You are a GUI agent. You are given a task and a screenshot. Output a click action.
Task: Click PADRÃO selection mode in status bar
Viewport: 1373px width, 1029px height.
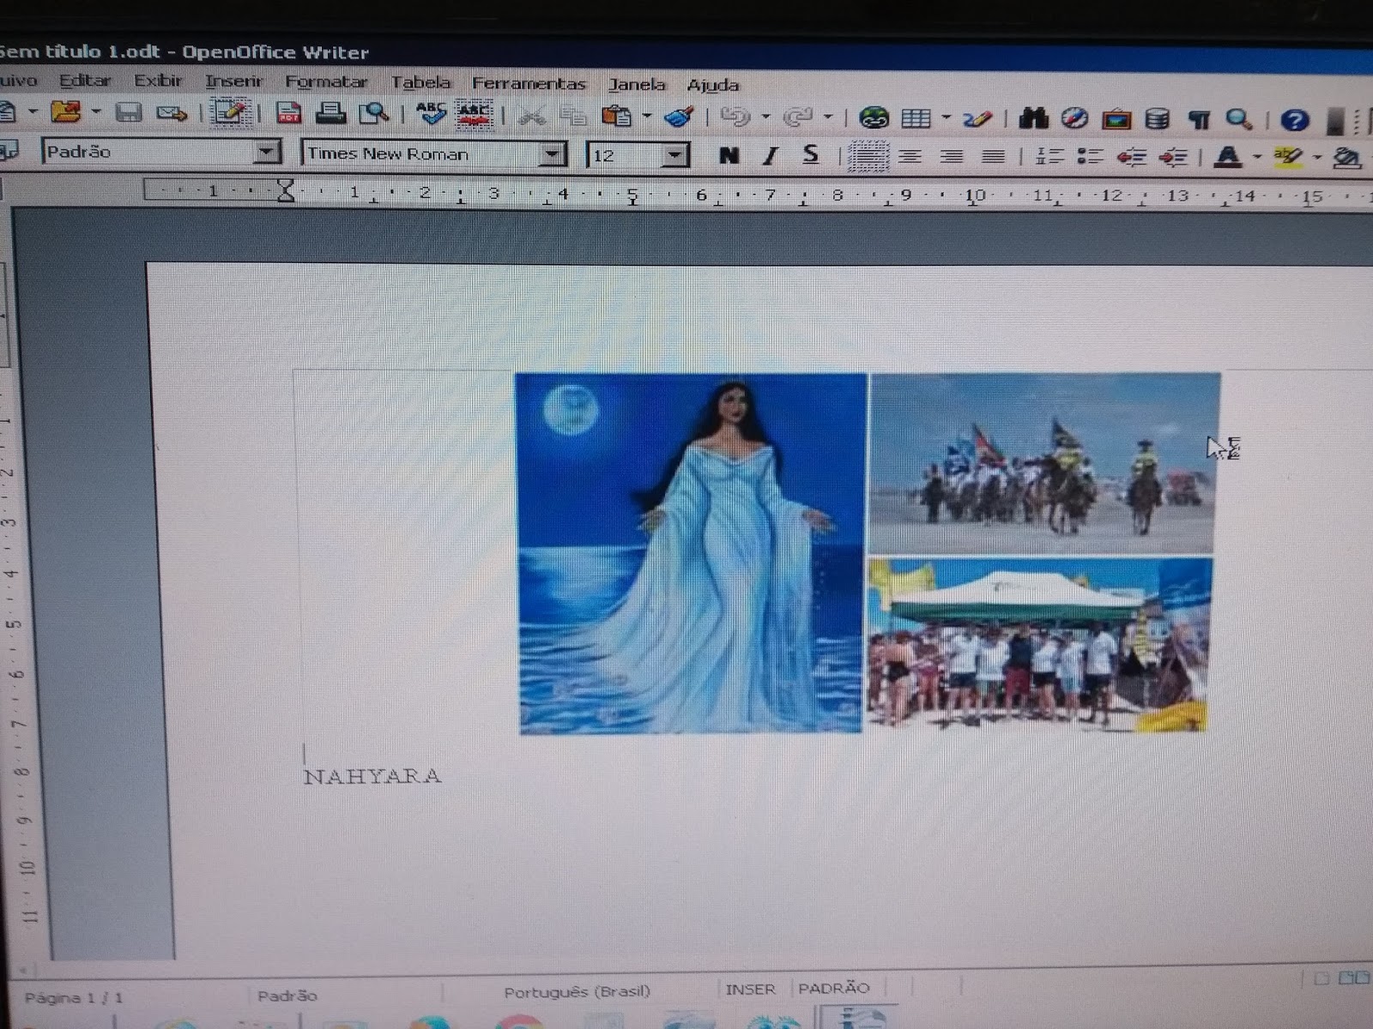[x=834, y=989]
